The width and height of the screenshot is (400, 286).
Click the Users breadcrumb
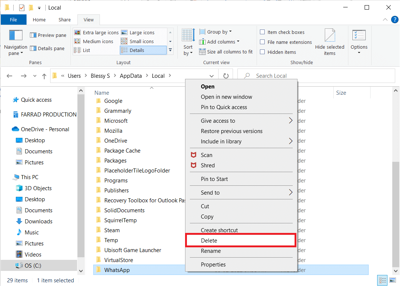[x=74, y=76]
